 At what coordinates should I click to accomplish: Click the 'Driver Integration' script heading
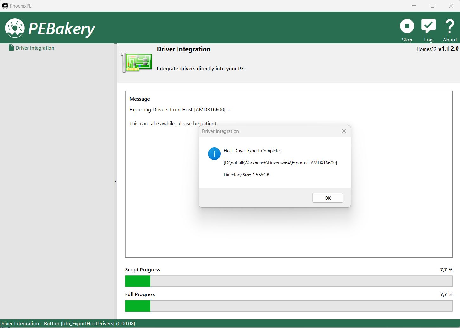[184, 49]
